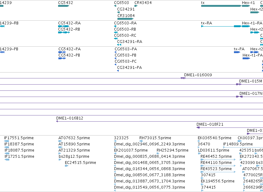
Task: Click the IP17251.5prime EST
Action: [7, 160]
